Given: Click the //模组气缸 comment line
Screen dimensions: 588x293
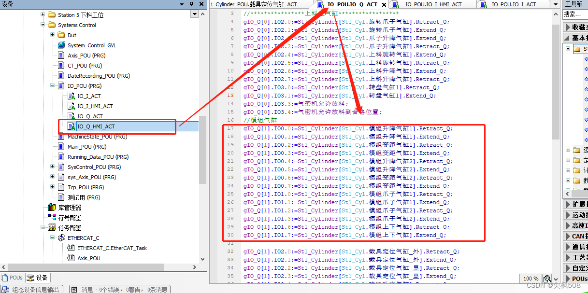Looking at the screenshot, I should coord(260,120).
